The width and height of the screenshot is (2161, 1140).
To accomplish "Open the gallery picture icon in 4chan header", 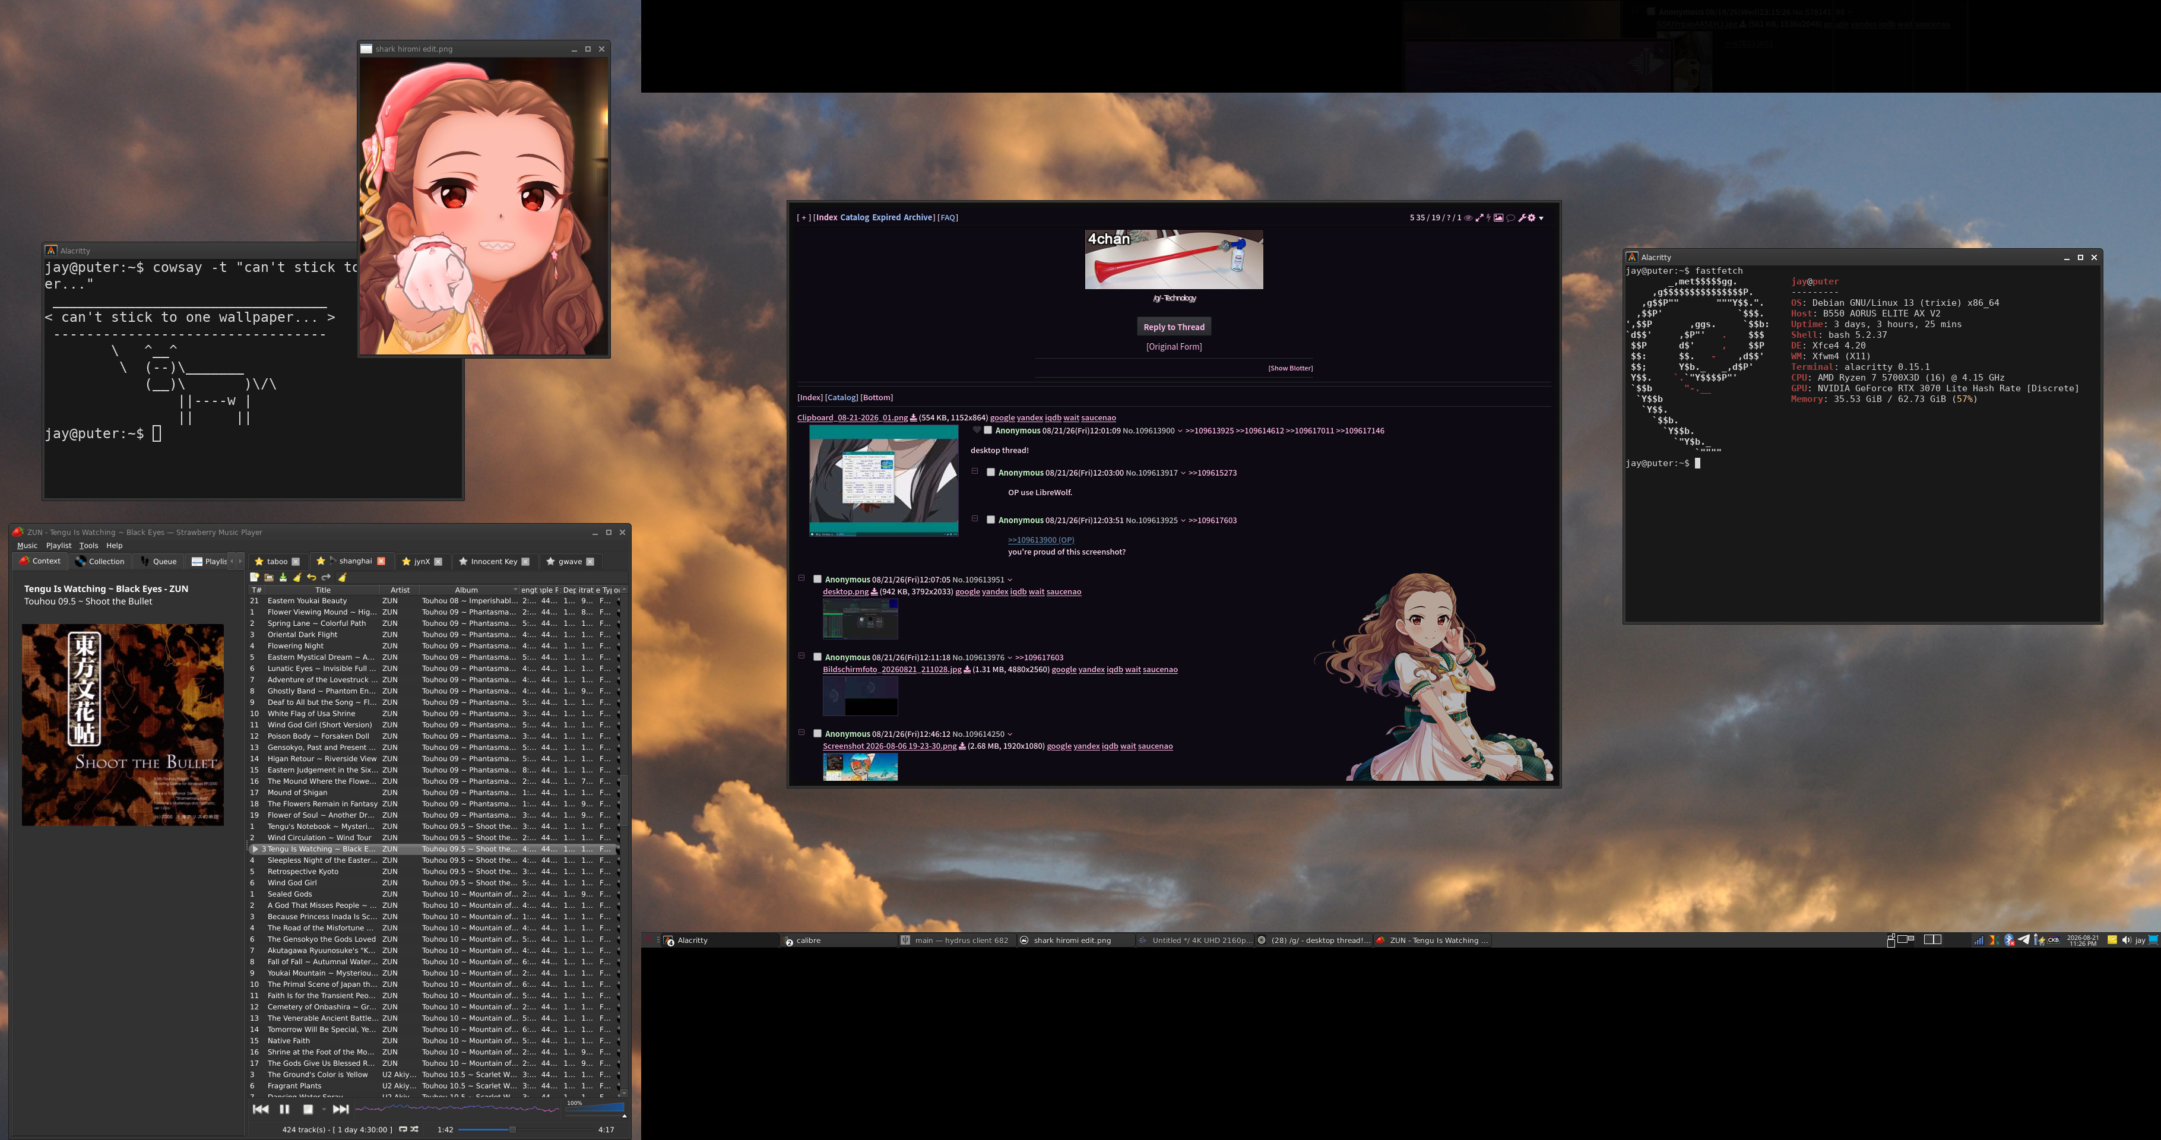I will [x=1498, y=218].
